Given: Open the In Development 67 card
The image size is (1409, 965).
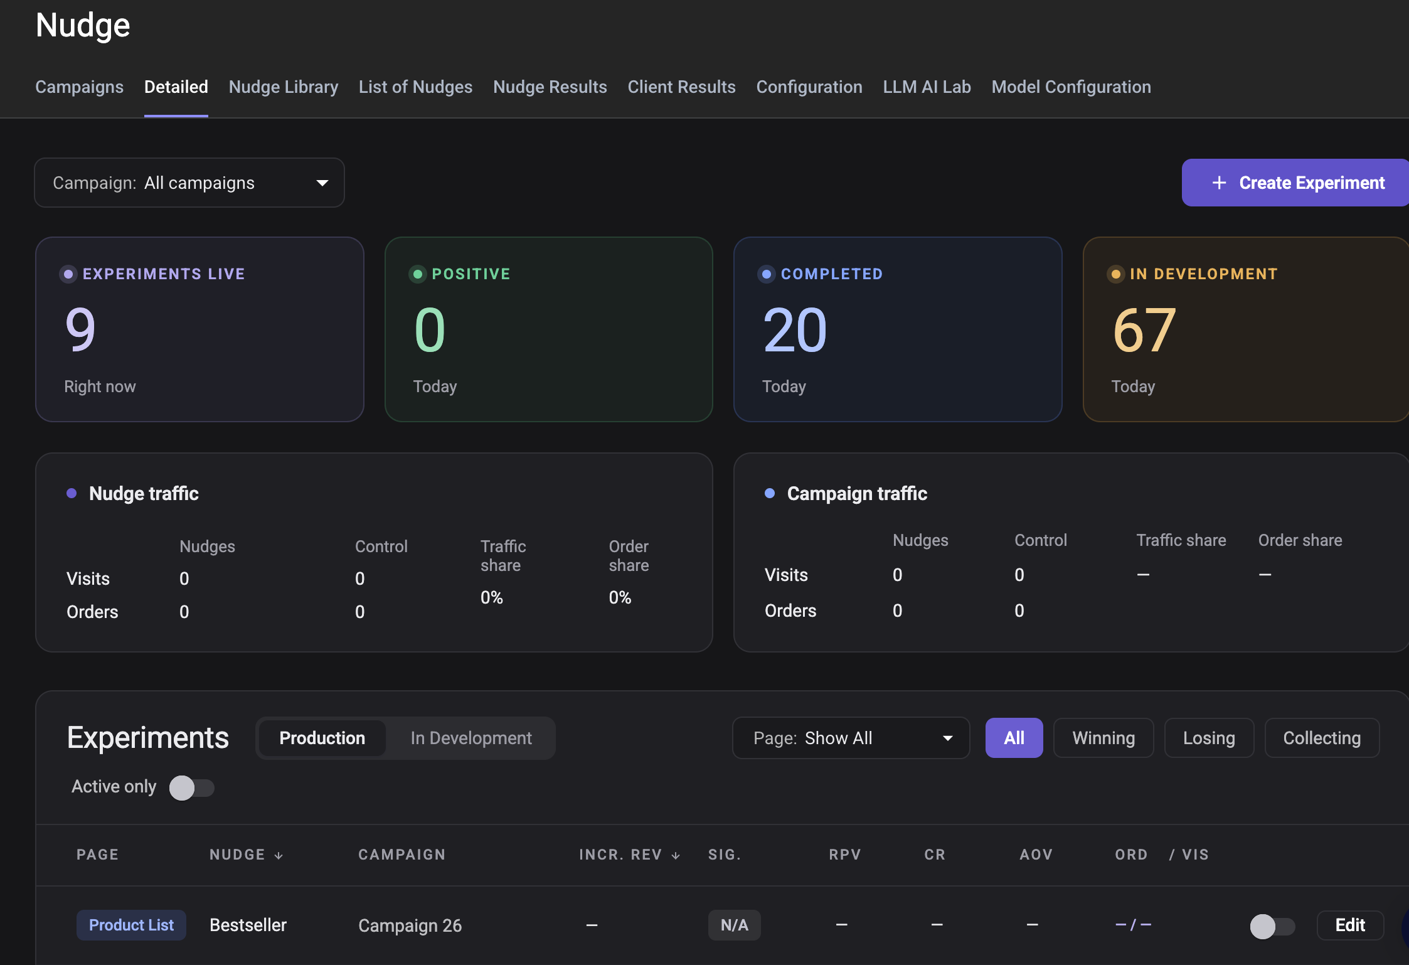Looking at the screenshot, I should (x=1246, y=329).
